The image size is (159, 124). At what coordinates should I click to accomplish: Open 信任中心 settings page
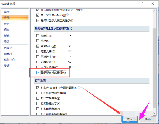tap(9, 60)
